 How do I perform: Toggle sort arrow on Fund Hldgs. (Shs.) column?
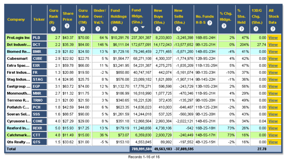coord(143,27)
